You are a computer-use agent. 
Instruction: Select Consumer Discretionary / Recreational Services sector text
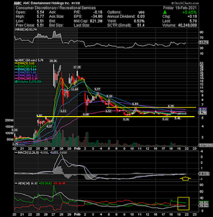click(56, 8)
